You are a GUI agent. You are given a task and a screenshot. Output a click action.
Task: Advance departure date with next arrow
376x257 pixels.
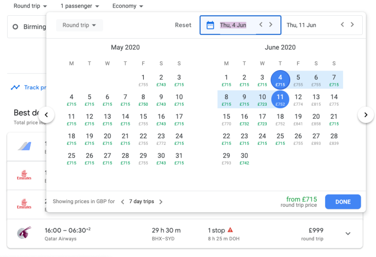[x=271, y=24]
